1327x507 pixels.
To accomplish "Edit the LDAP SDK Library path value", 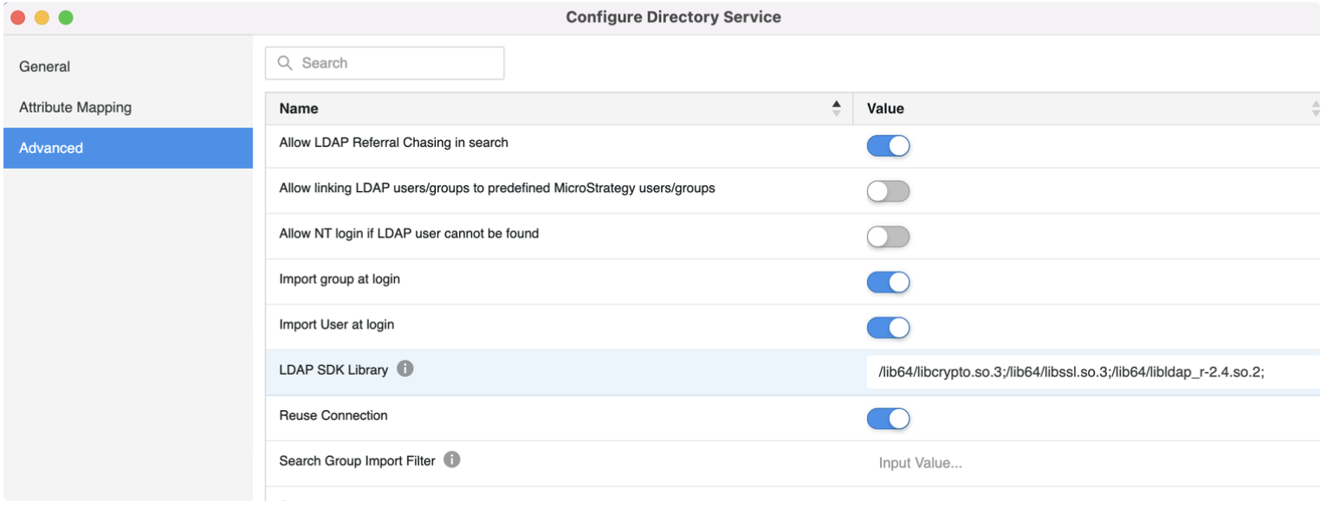I will [1039, 372].
